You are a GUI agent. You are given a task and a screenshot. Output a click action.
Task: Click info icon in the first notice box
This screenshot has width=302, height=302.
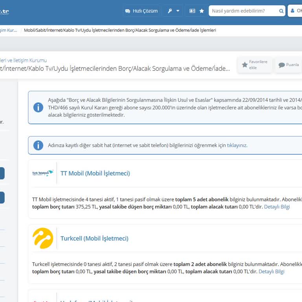[x=38, y=107]
